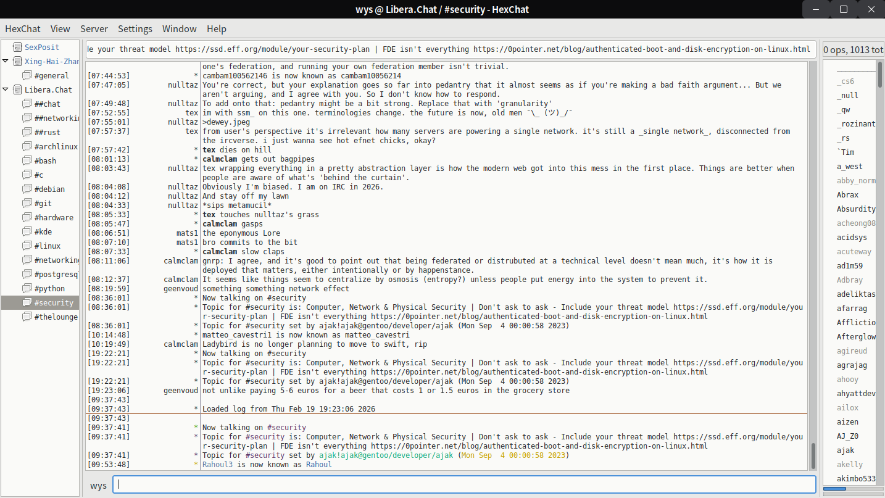Focus the message input box

pos(463,485)
